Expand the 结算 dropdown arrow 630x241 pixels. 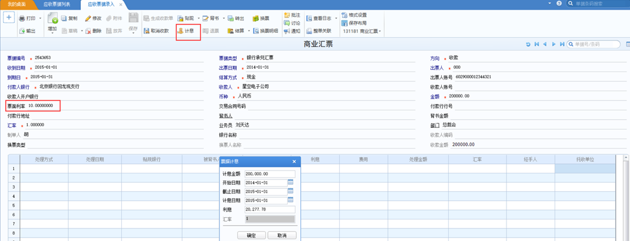coord(249,31)
